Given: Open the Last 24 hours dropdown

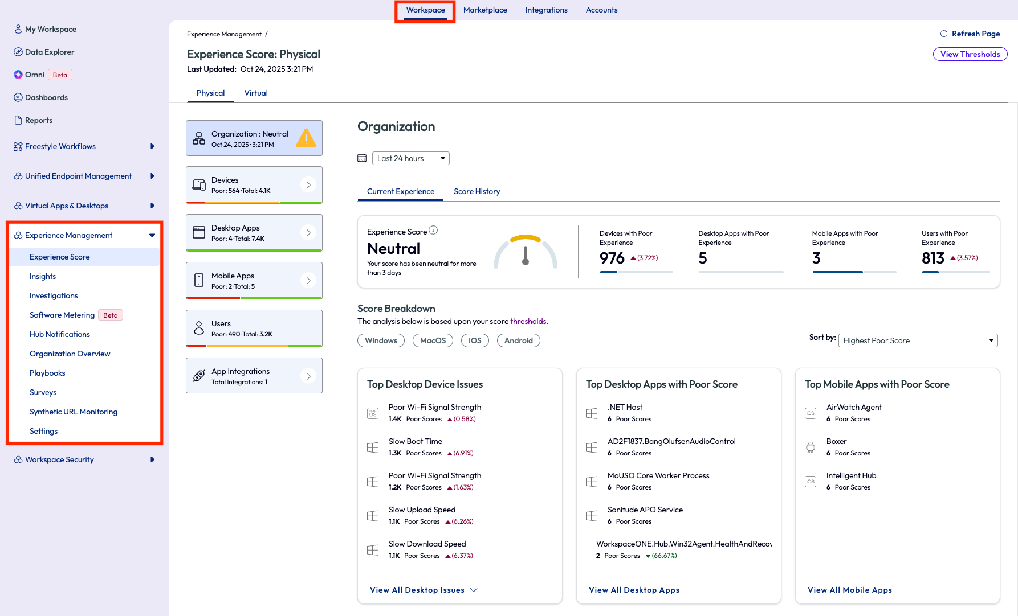Looking at the screenshot, I should click(x=410, y=158).
